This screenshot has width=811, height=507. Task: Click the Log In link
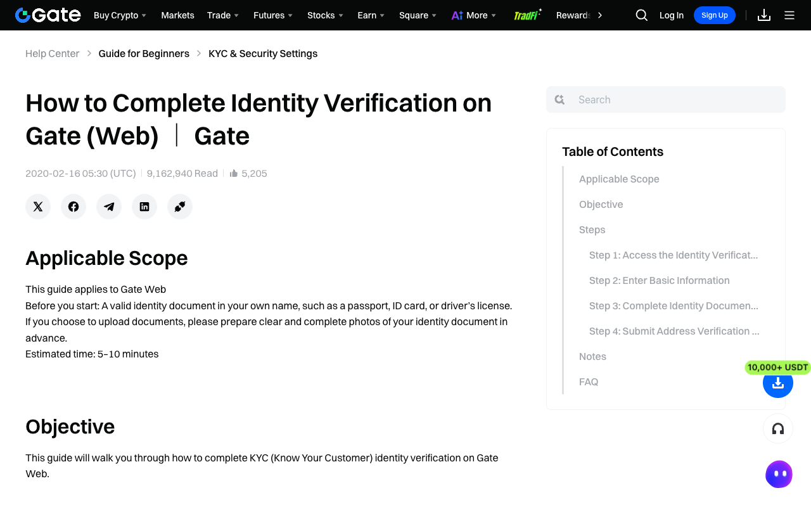tap(672, 15)
